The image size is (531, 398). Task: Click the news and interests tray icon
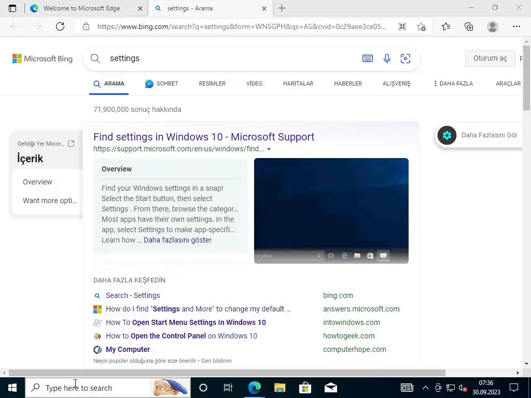[x=407, y=388]
